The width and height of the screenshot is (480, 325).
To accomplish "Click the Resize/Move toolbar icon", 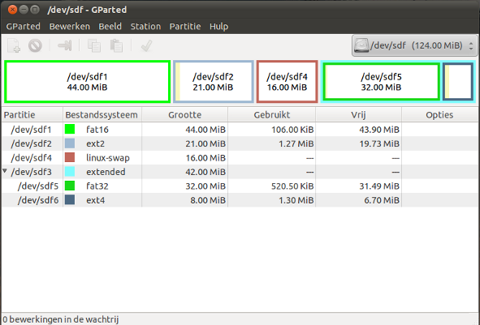I will click(65, 46).
